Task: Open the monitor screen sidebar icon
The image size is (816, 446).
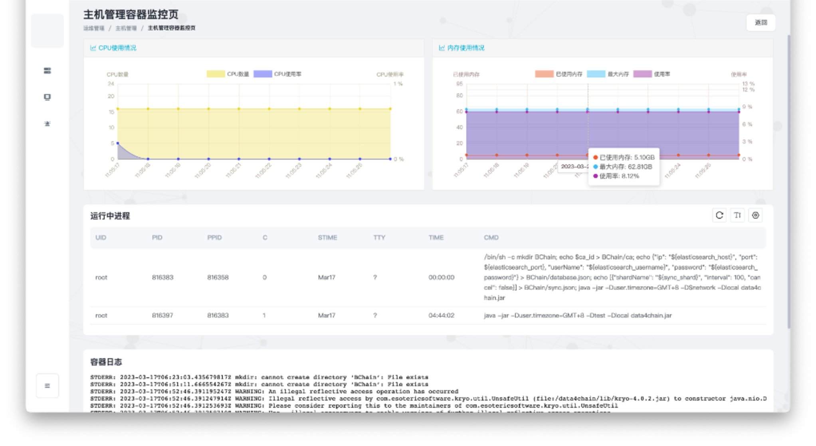Action: point(47,97)
